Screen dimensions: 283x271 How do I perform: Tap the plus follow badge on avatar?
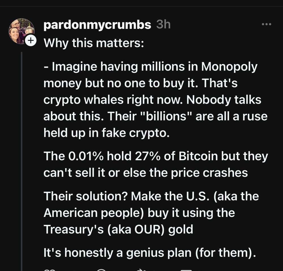[x=31, y=41]
